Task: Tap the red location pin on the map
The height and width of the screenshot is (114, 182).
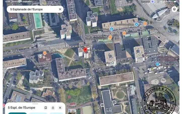Action: (85, 50)
